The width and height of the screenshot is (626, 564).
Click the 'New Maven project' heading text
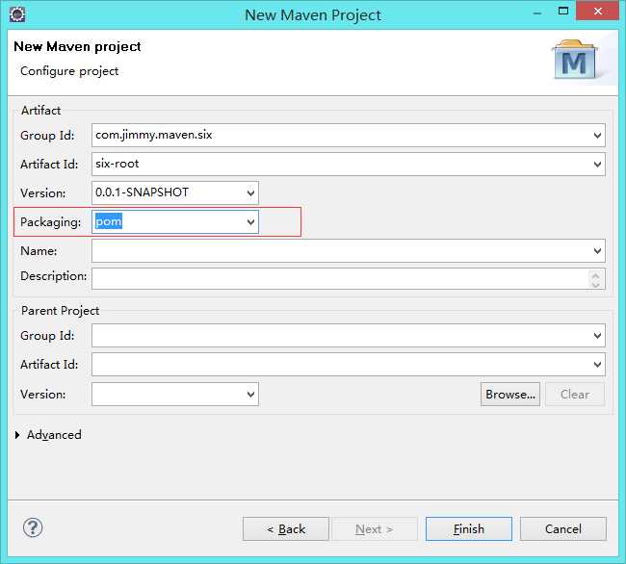tap(77, 46)
